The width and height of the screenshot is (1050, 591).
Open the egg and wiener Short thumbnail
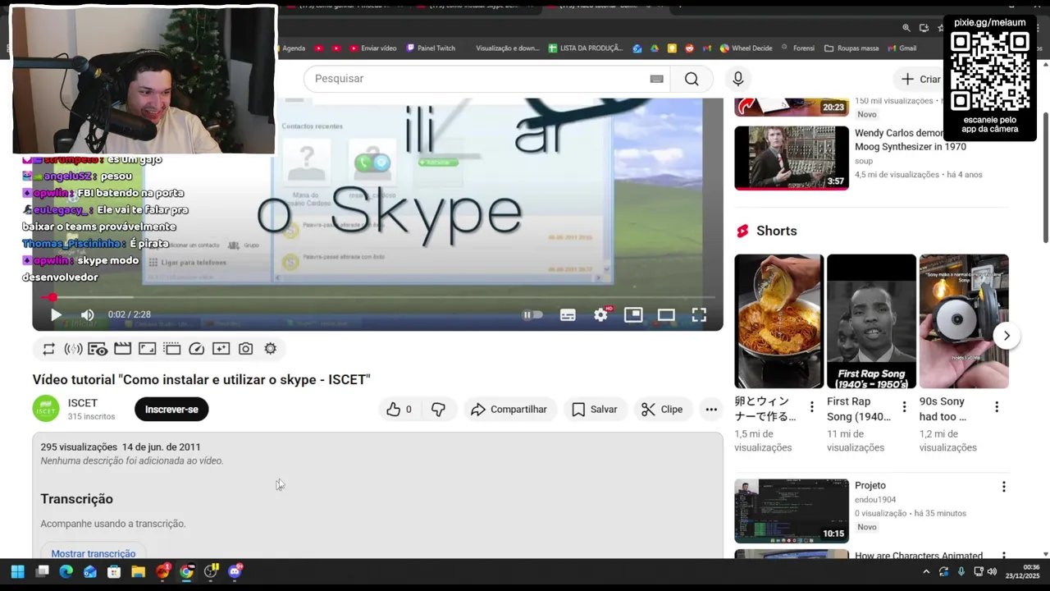click(779, 321)
